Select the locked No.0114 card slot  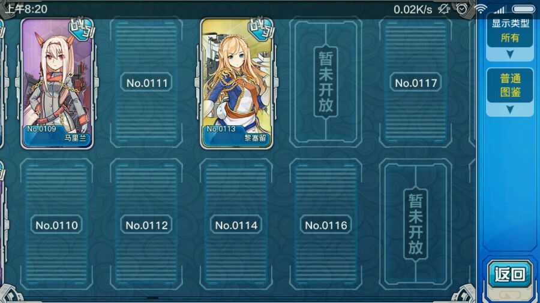[x=236, y=225]
